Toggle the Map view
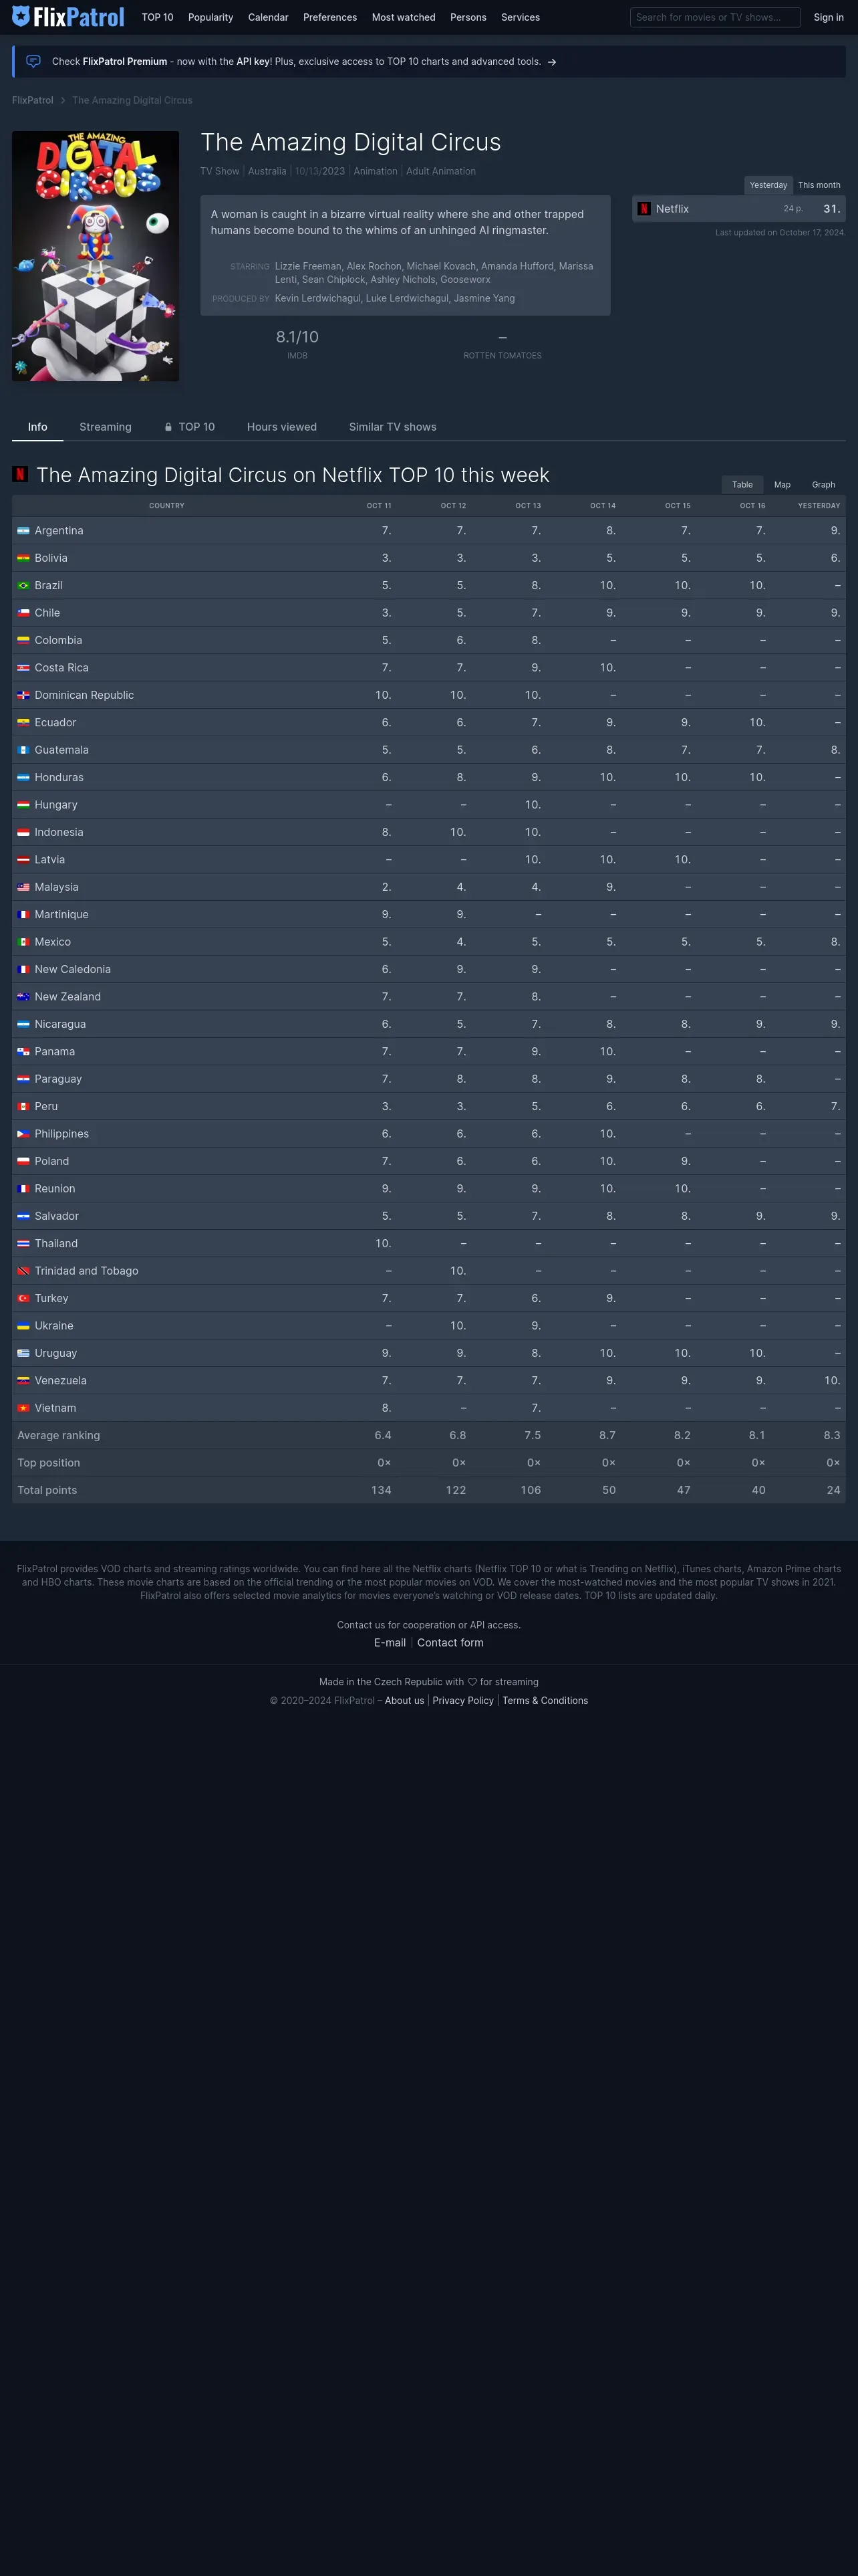 tap(782, 485)
